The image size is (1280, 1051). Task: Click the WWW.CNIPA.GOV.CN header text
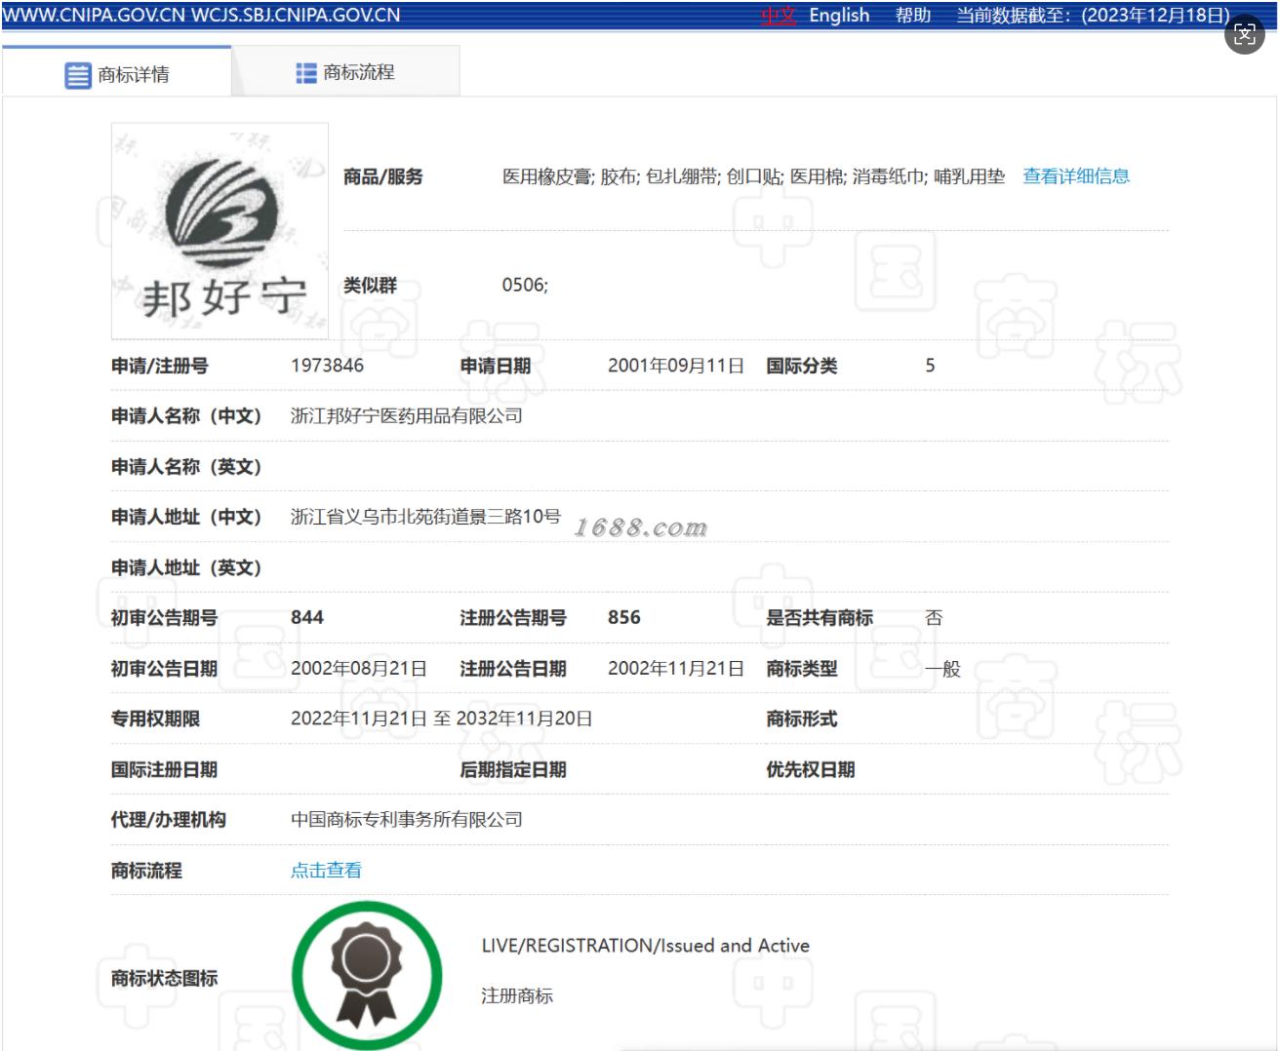94,16
